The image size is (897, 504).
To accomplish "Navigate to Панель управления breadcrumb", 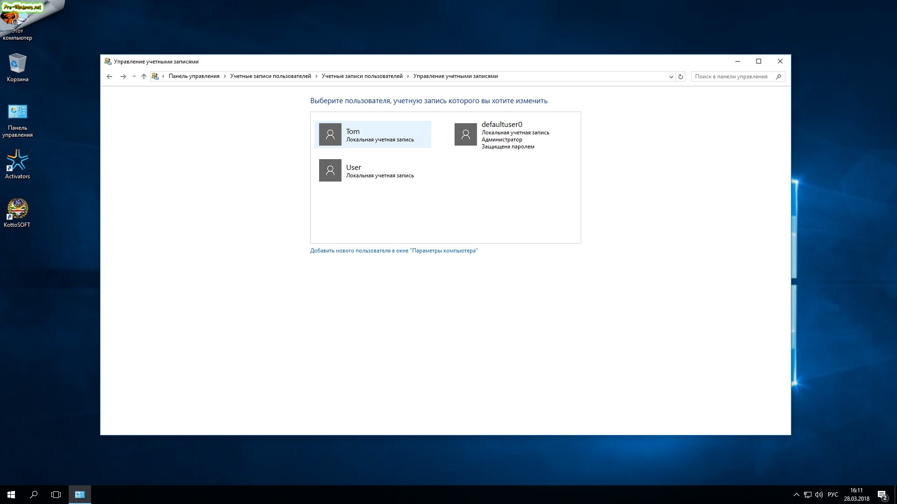I will (x=193, y=76).
